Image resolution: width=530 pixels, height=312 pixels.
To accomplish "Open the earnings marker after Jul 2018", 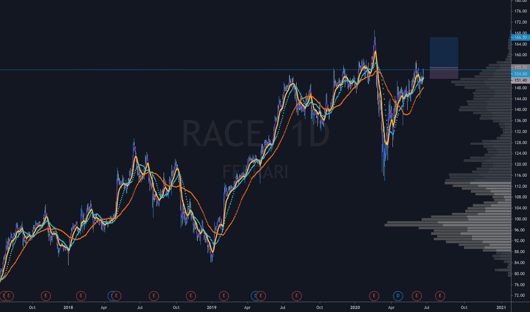I will pyautogui.click(x=154, y=296).
